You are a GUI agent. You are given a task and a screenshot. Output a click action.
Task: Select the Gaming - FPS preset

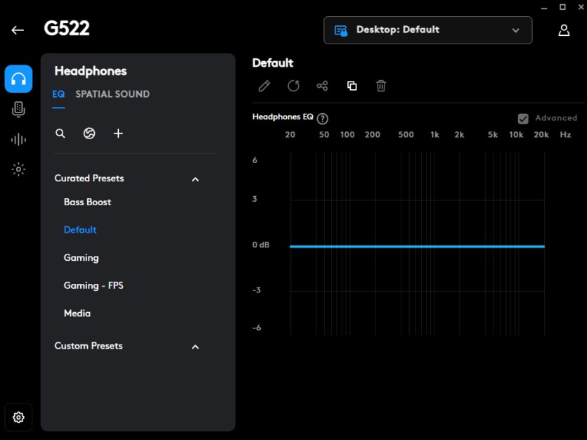point(93,285)
